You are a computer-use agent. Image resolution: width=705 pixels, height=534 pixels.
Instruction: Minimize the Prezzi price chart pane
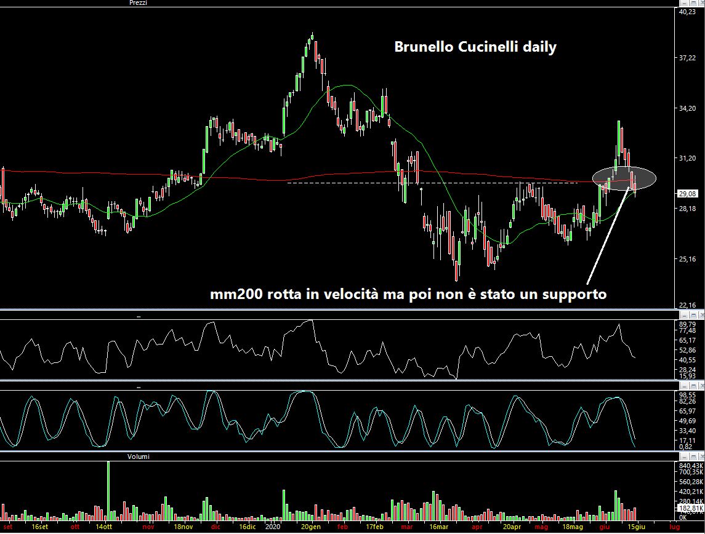tap(684, 3)
